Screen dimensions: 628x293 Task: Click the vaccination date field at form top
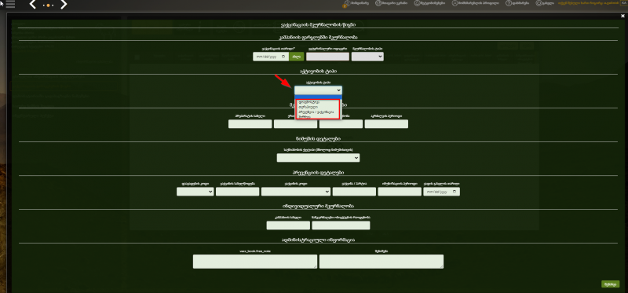click(271, 57)
